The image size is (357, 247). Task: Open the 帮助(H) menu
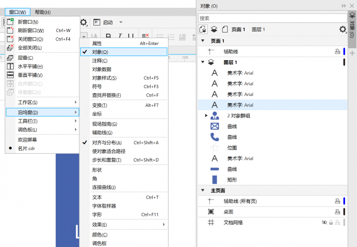[43, 12]
